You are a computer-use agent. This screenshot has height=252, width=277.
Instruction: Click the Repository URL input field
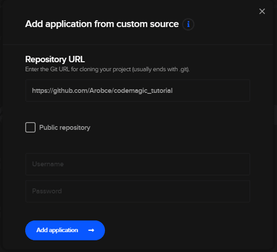[138, 91]
